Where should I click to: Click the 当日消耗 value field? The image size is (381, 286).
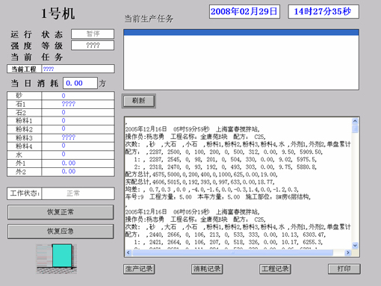point(80,83)
